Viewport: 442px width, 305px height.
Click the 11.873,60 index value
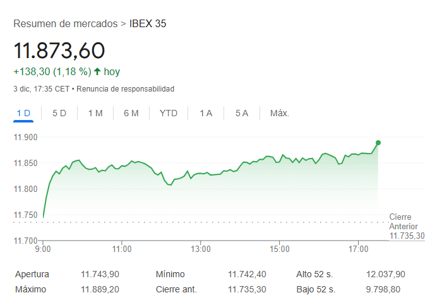pos(59,51)
